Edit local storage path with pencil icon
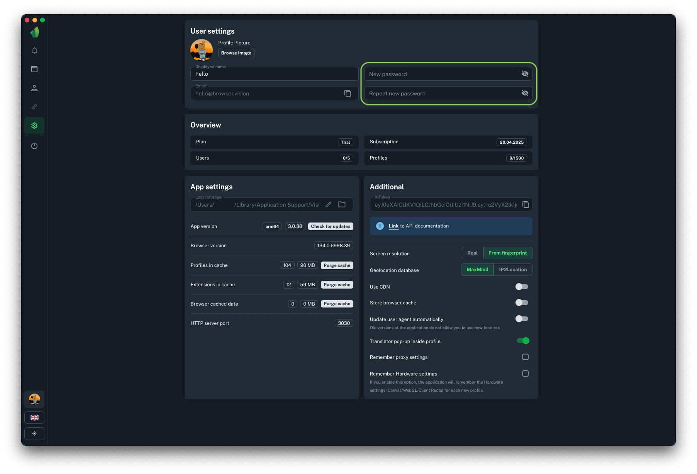 coord(328,205)
